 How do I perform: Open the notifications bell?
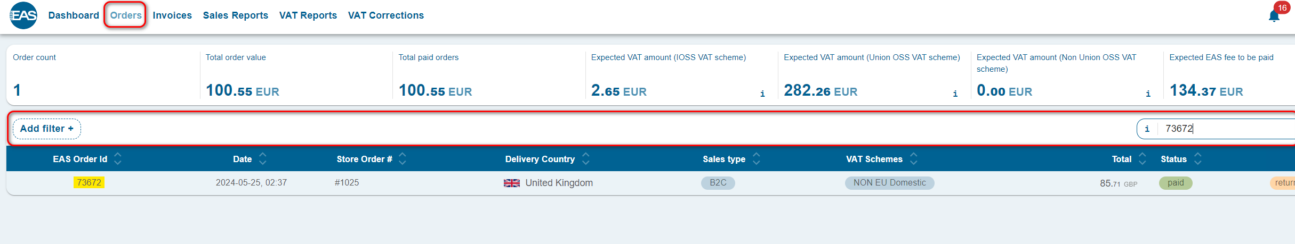click(1274, 16)
